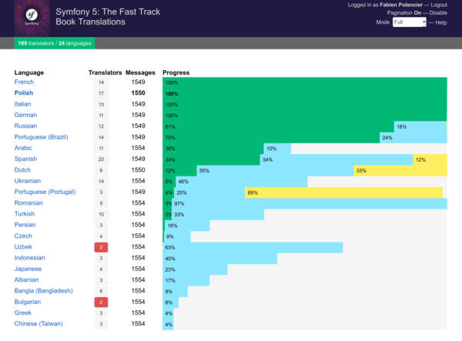Open the German translation
The height and width of the screenshot is (341, 462).
pyautogui.click(x=25, y=115)
